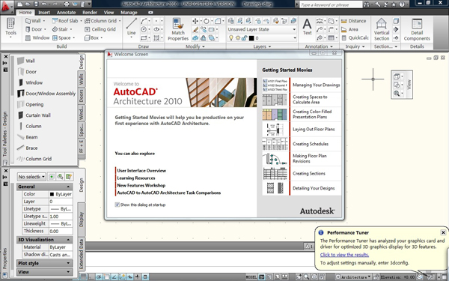Open the Area inquiry tool
The height and width of the screenshot is (281, 449).
[349, 29]
